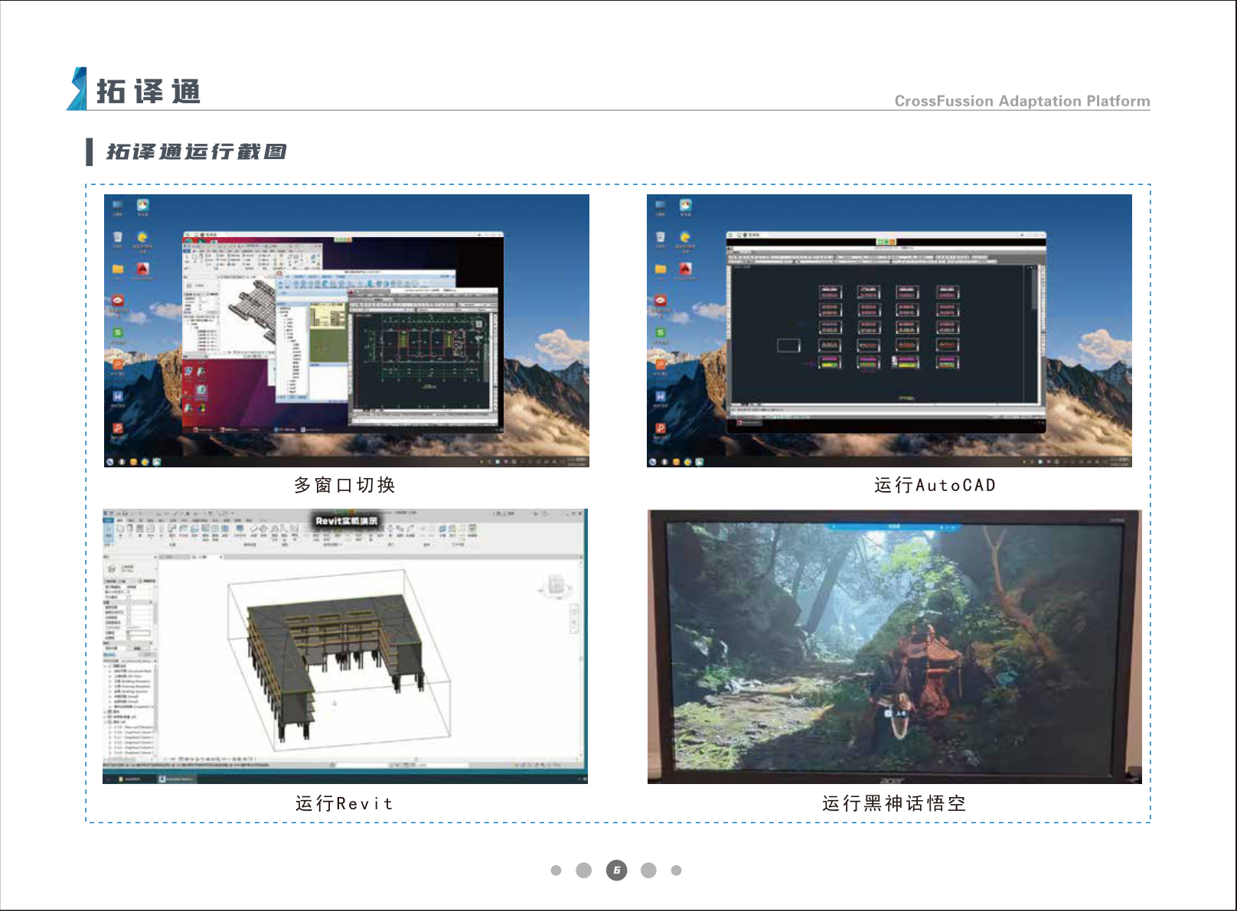The height and width of the screenshot is (911, 1237).
Task: Click the start menu icon in multi-window screenshot taskbar
Action: click(x=110, y=462)
